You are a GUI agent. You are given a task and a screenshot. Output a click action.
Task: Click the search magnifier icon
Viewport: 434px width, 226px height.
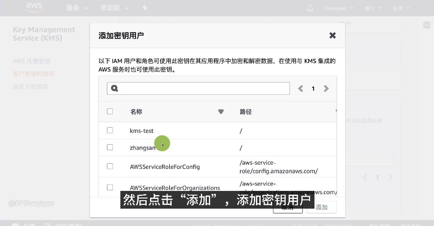(114, 88)
